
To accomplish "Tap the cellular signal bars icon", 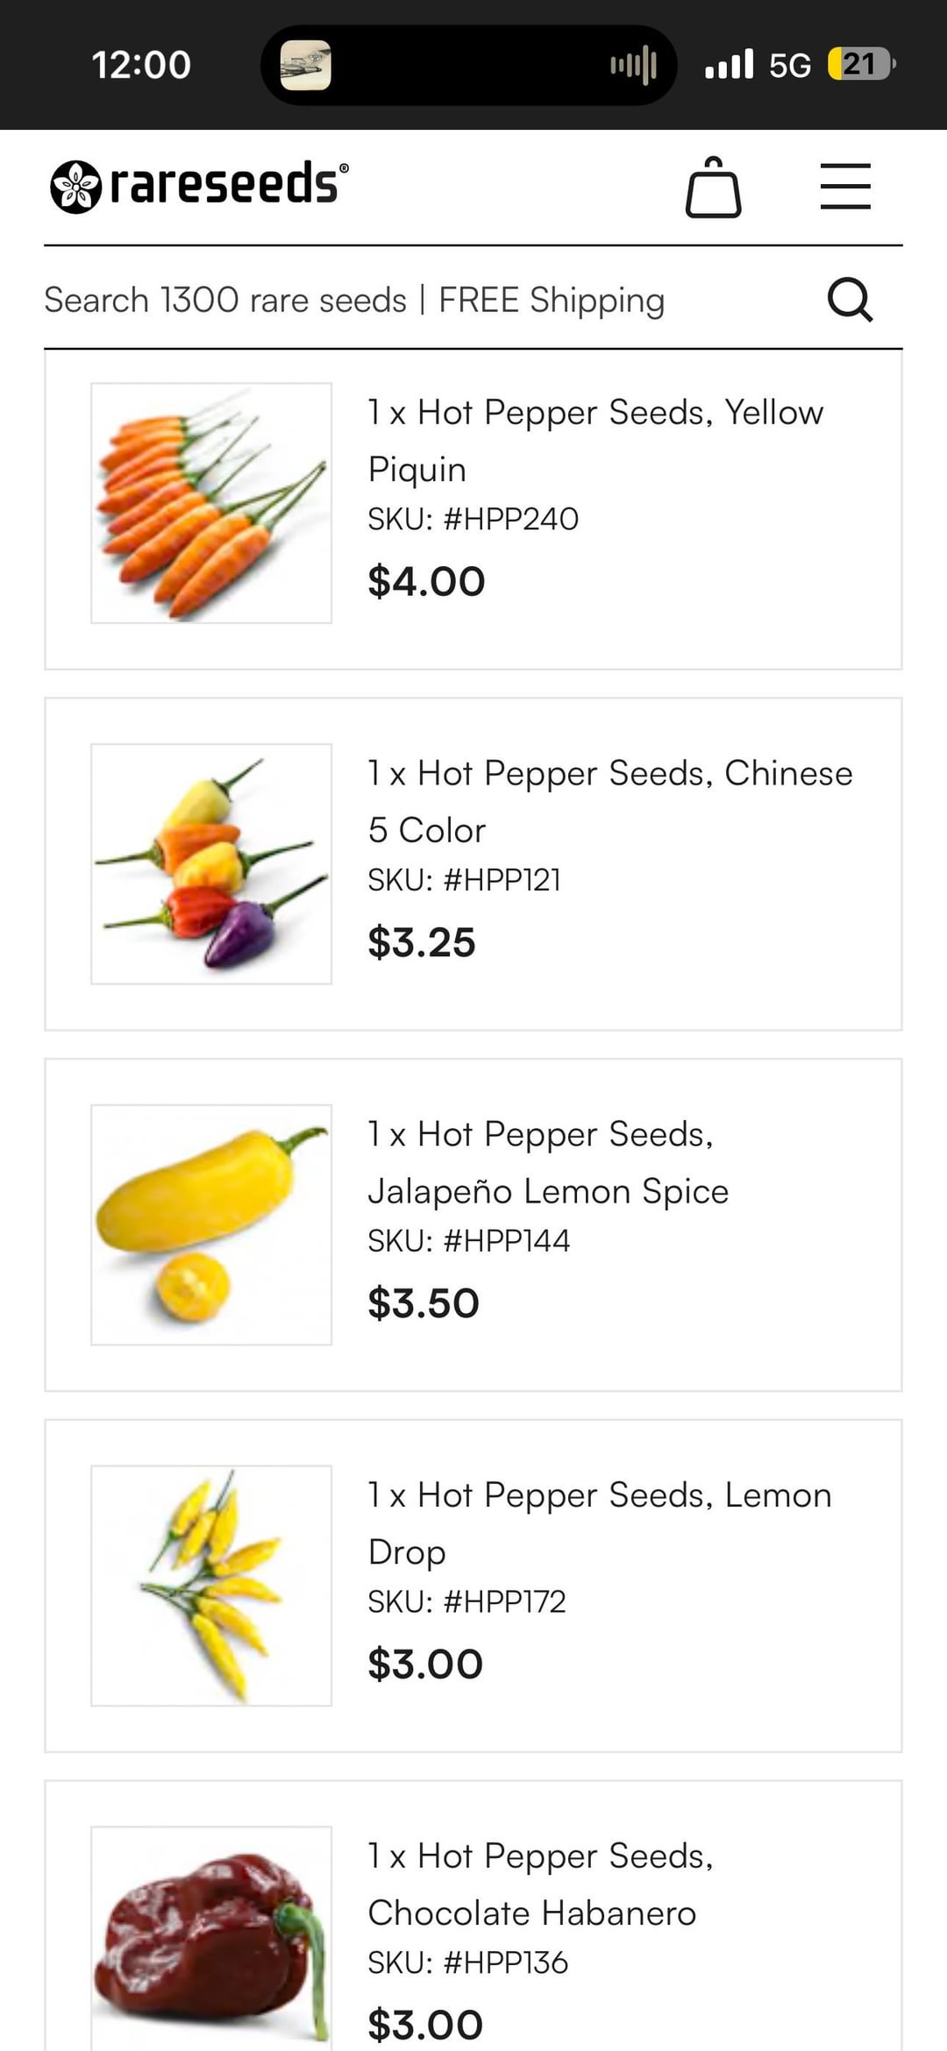I will pyautogui.click(x=729, y=64).
